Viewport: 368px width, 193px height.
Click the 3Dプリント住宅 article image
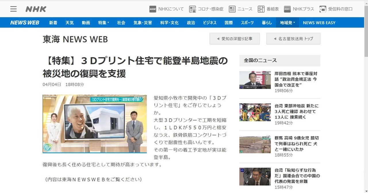tap(95, 124)
